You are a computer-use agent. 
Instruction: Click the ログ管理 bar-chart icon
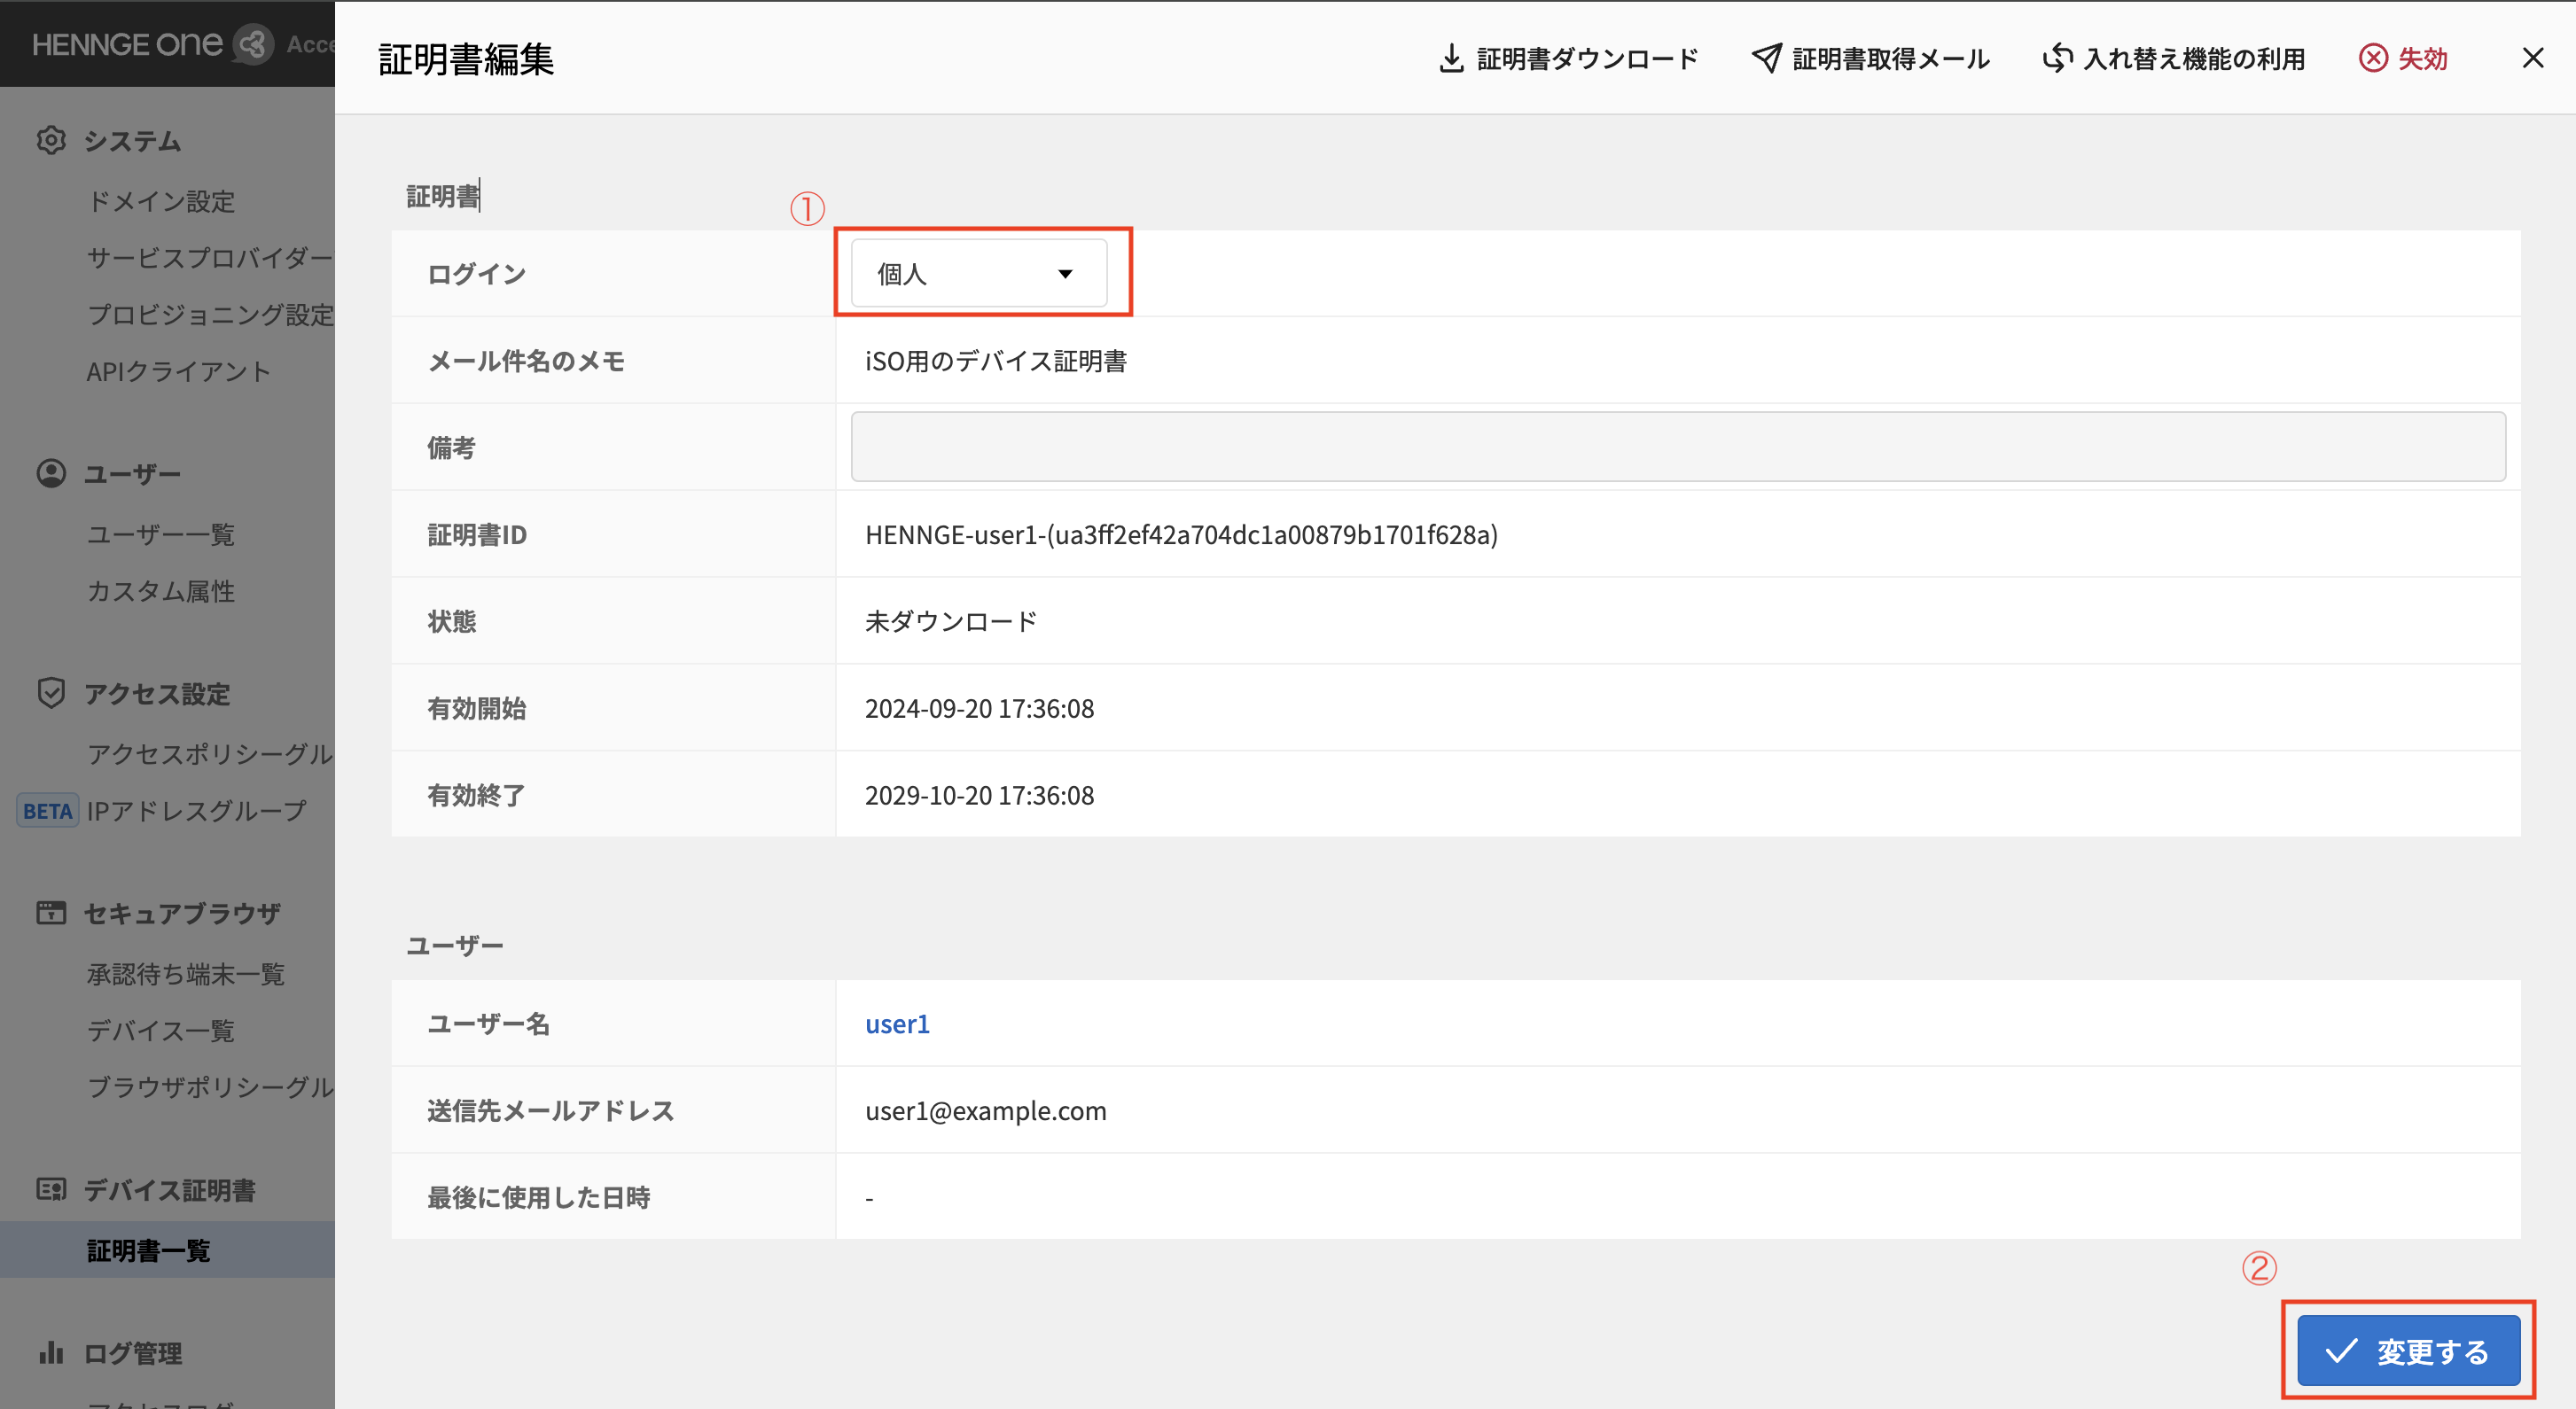tap(51, 1353)
